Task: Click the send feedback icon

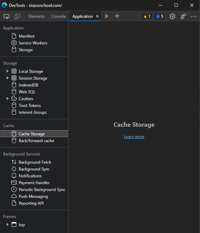Action: 183,16
